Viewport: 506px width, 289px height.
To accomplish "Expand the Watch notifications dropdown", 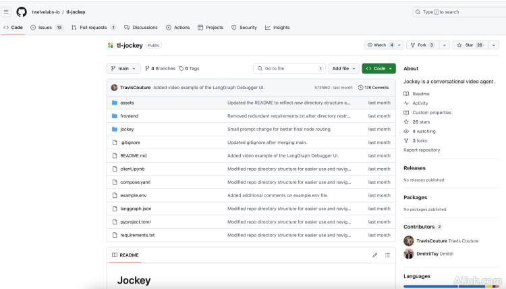I will (x=400, y=45).
